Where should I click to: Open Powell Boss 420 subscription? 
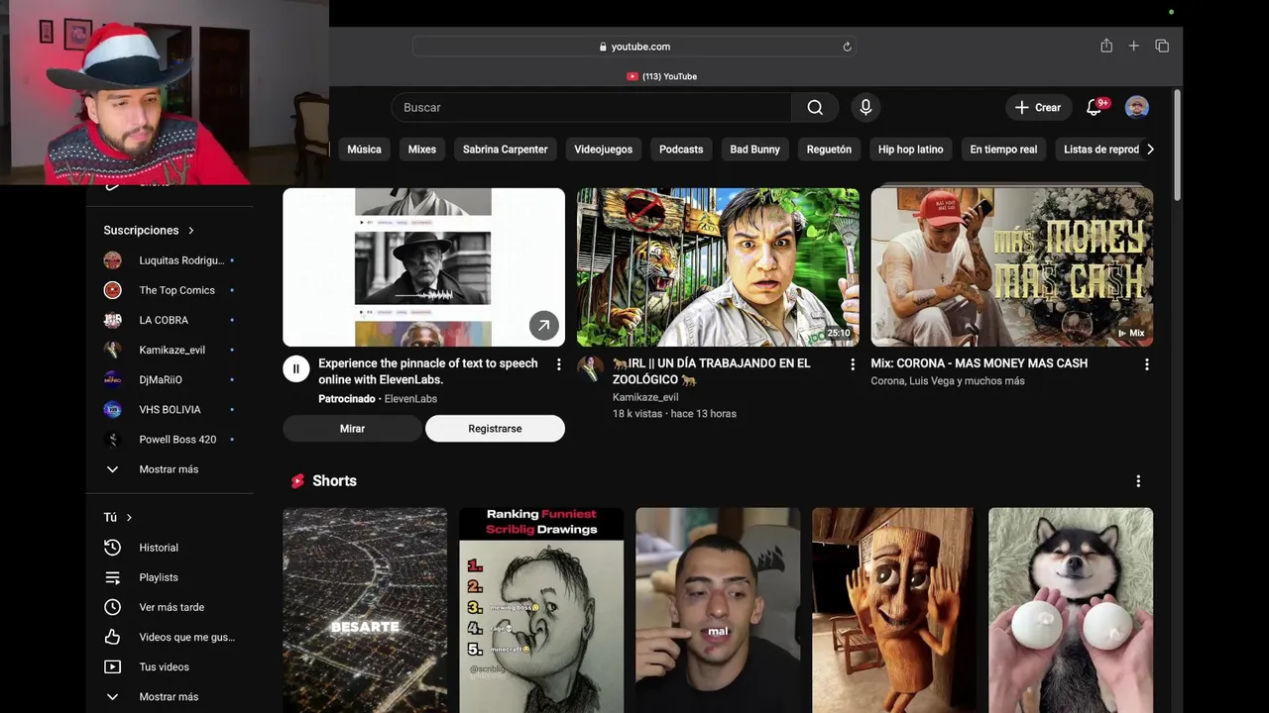170,439
